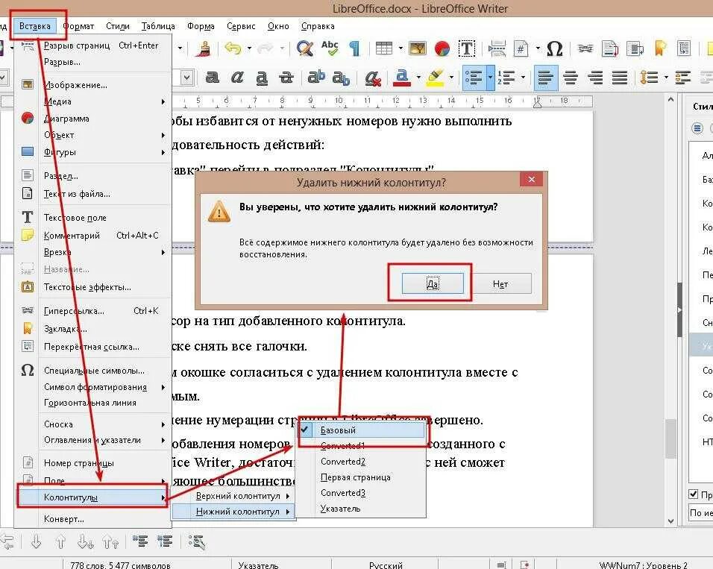Open bullet list style dropdown arrow
The width and height of the screenshot is (713, 569).
[490, 78]
